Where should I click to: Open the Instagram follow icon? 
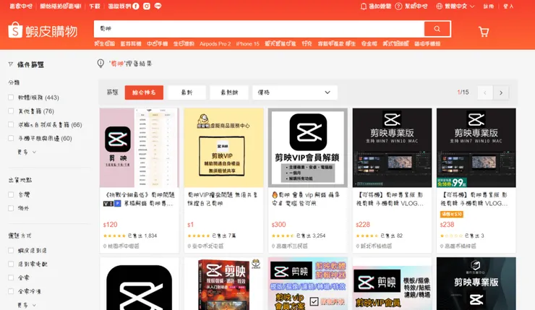click(x=147, y=6)
